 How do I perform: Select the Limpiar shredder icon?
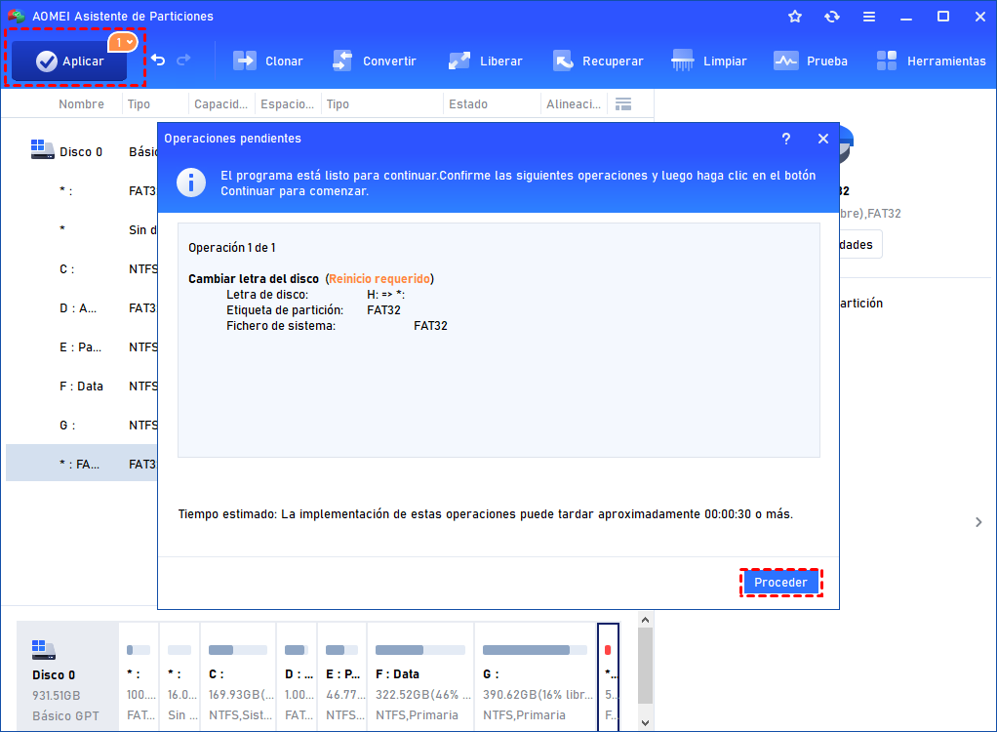[682, 61]
